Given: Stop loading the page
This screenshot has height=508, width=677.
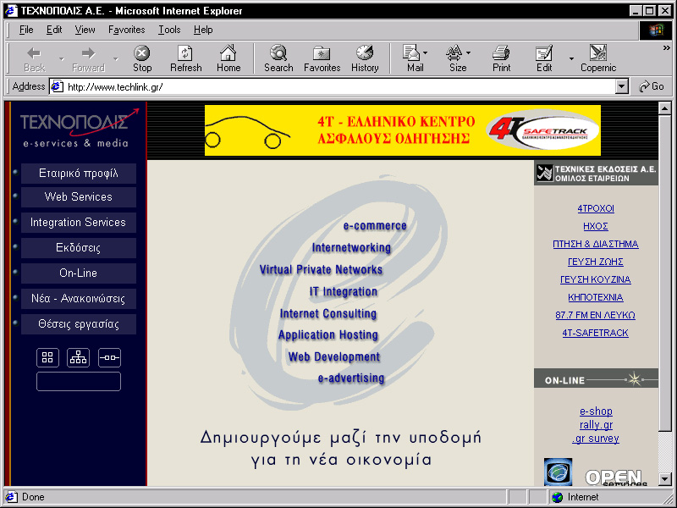Looking at the screenshot, I should (142, 58).
